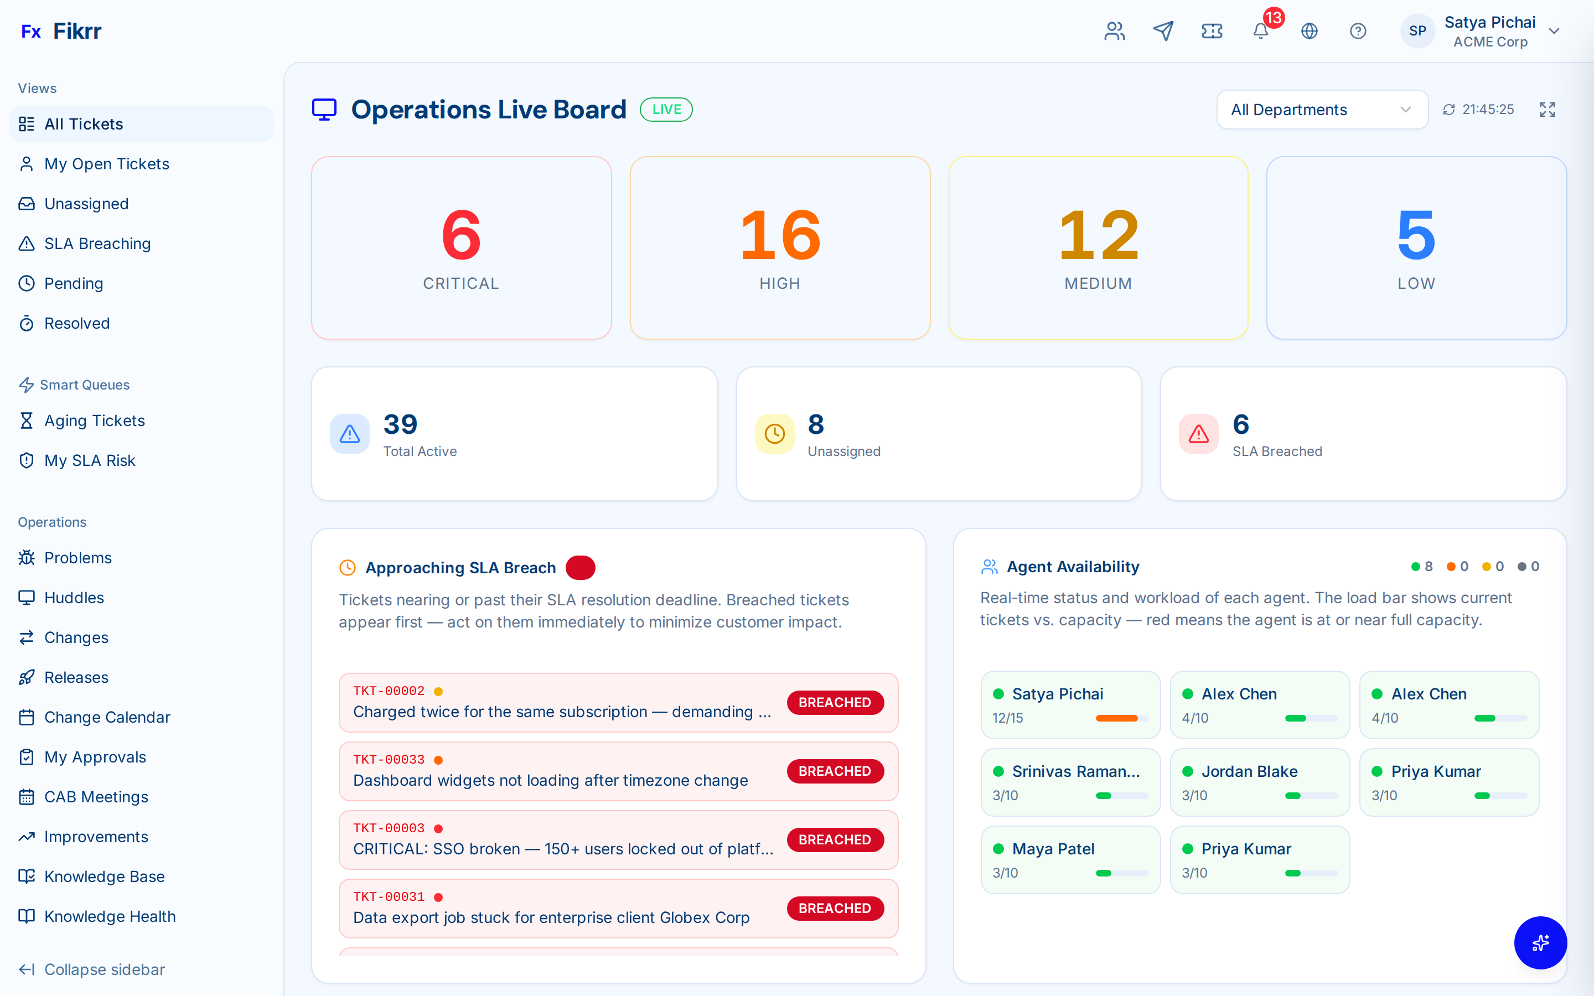Click the help question mark icon
The image size is (1594, 996).
click(x=1358, y=30)
